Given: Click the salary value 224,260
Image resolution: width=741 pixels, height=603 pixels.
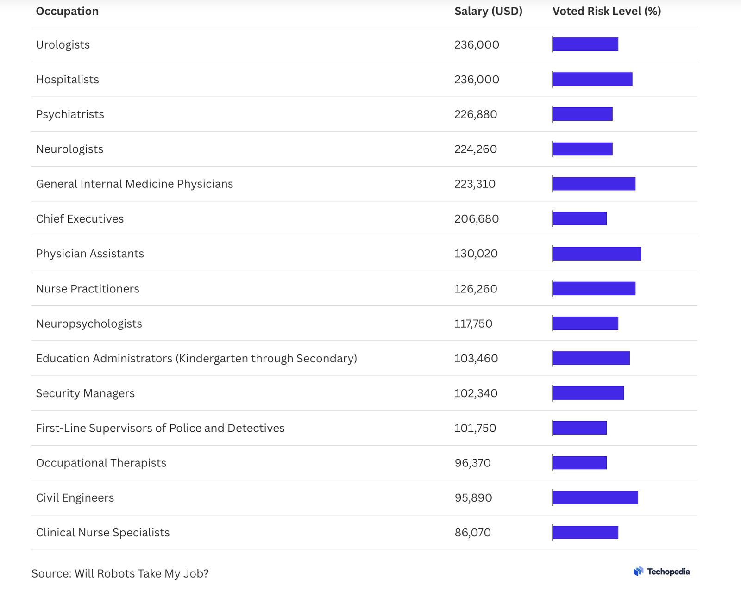Looking at the screenshot, I should pos(476,149).
